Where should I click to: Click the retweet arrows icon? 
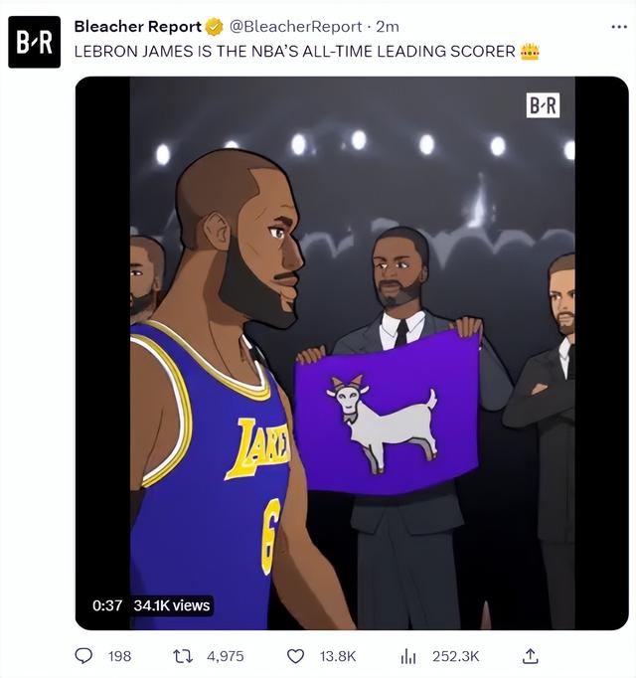click(x=182, y=655)
